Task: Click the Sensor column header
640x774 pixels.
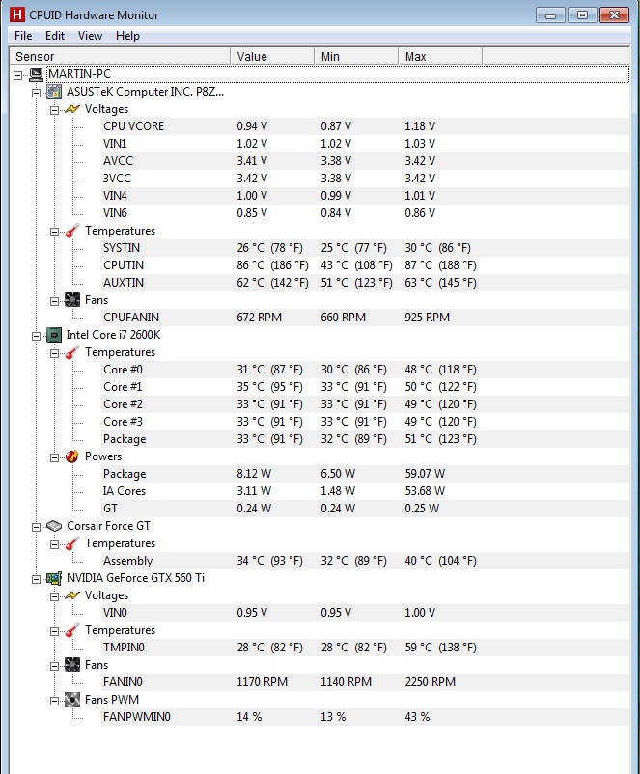Action: click(120, 56)
